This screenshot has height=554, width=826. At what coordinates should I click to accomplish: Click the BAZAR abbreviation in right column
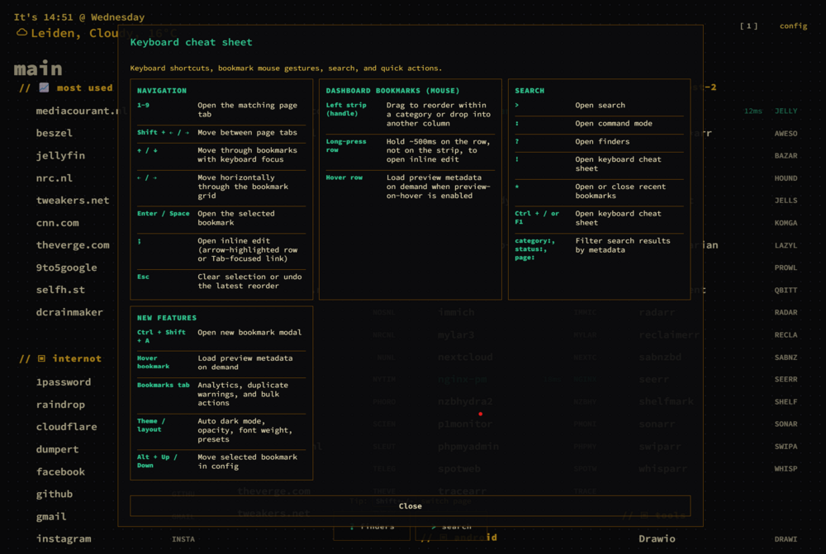pos(786,156)
